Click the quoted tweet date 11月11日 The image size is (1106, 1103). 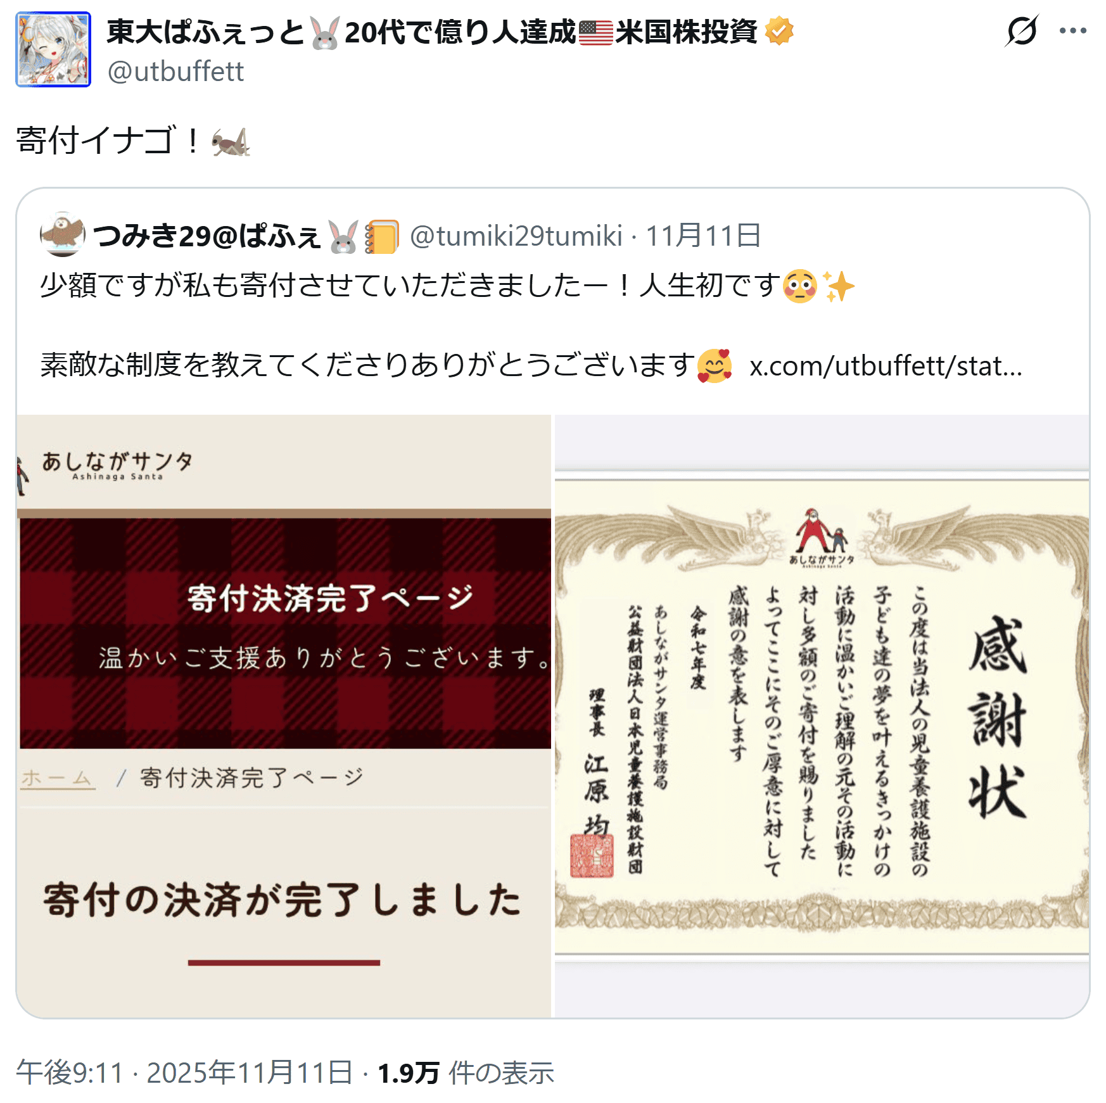pyautogui.click(x=703, y=236)
